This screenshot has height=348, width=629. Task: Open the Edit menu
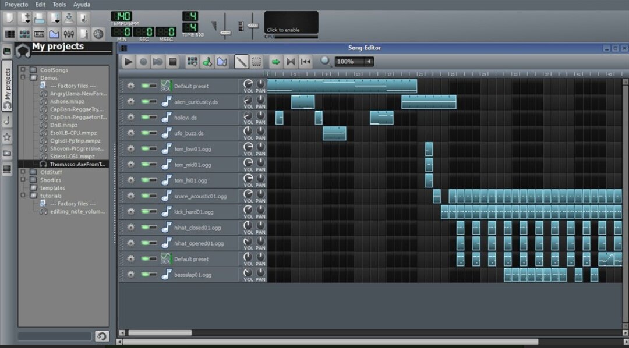point(40,5)
